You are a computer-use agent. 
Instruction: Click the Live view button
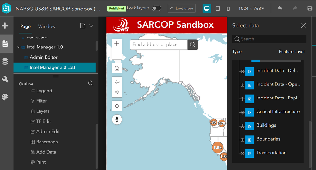[182, 9]
